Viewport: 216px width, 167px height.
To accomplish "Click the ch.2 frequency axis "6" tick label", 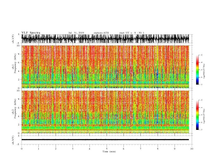I will (19, 108).
